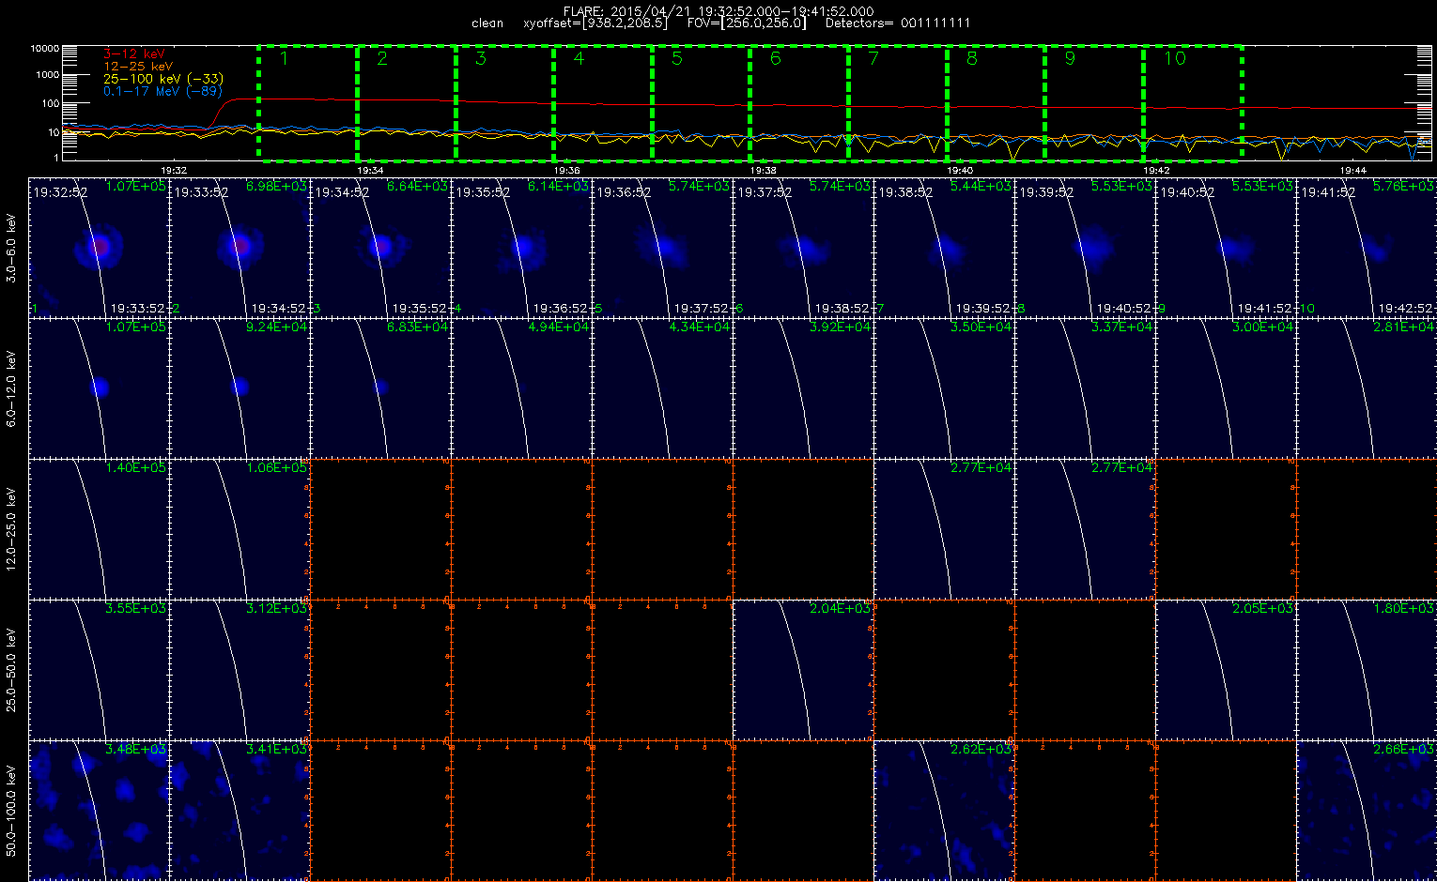The image size is (1437, 882).
Task: Click the yellow 25-100 keV (-33) legend entry
Action: tap(163, 79)
